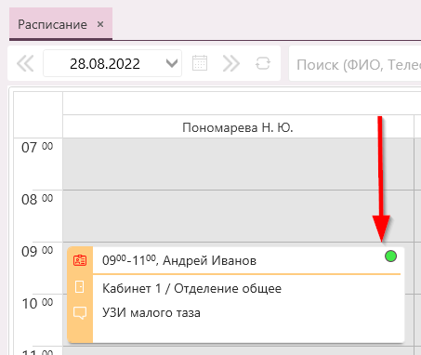Close the Расписание tab
Screen dimensions: 421x355
pos(100,24)
